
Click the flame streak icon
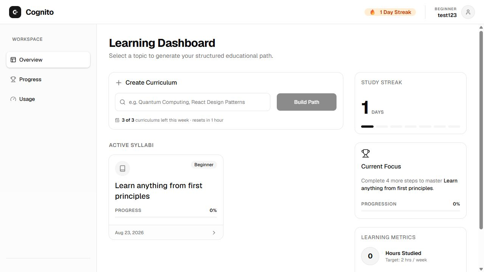(x=372, y=12)
